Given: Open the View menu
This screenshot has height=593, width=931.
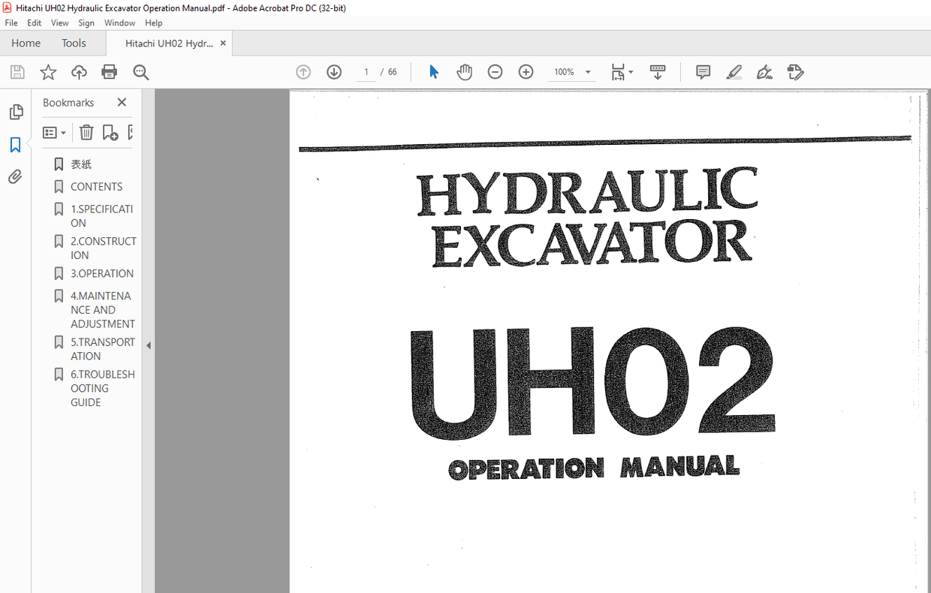Looking at the screenshot, I should click(59, 23).
